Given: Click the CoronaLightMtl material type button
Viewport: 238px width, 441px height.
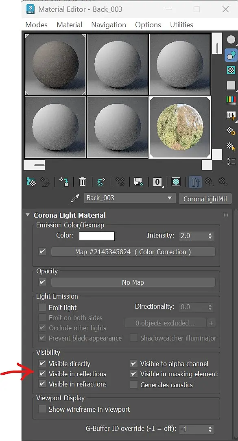Looking at the screenshot, I should 205,199.
